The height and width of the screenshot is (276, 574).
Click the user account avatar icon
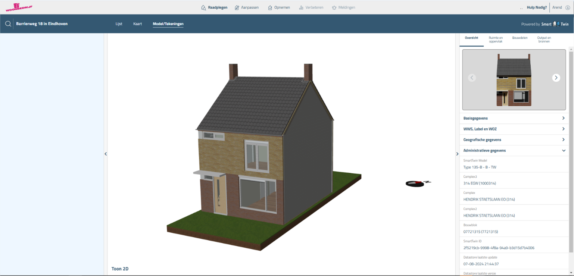tap(567, 7)
